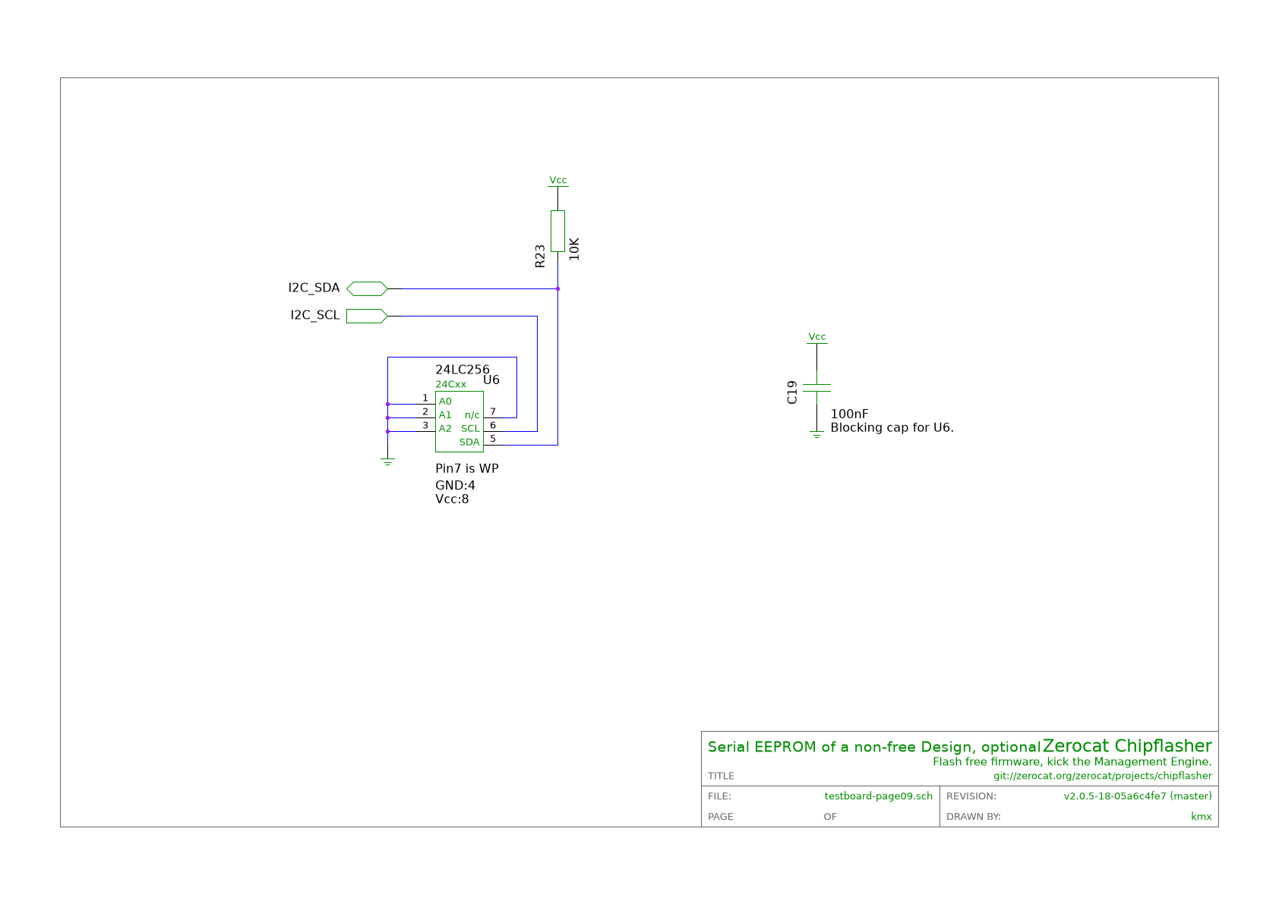Click the "FILE:" field label
Image resolution: width=1279 pixels, height=904 pixels.
[x=719, y=796]
